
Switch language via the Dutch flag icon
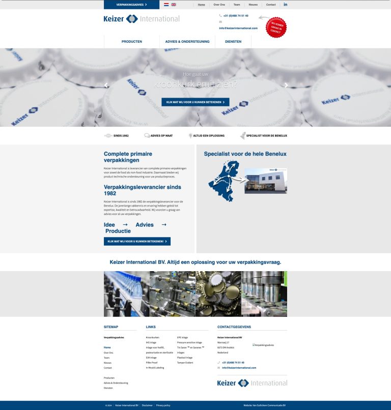pos(166,5)
